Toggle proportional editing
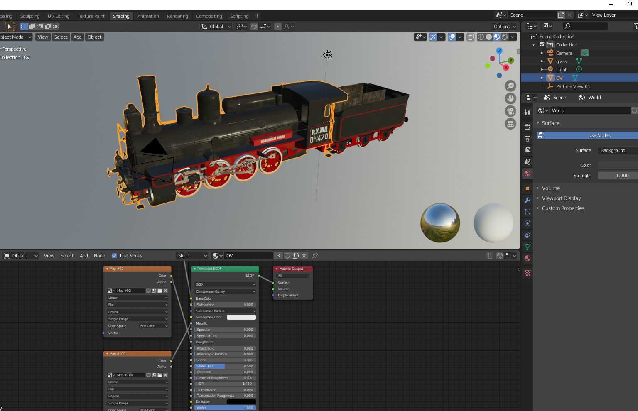The height and width of the screenshot is (411, 638). point(278,27)
